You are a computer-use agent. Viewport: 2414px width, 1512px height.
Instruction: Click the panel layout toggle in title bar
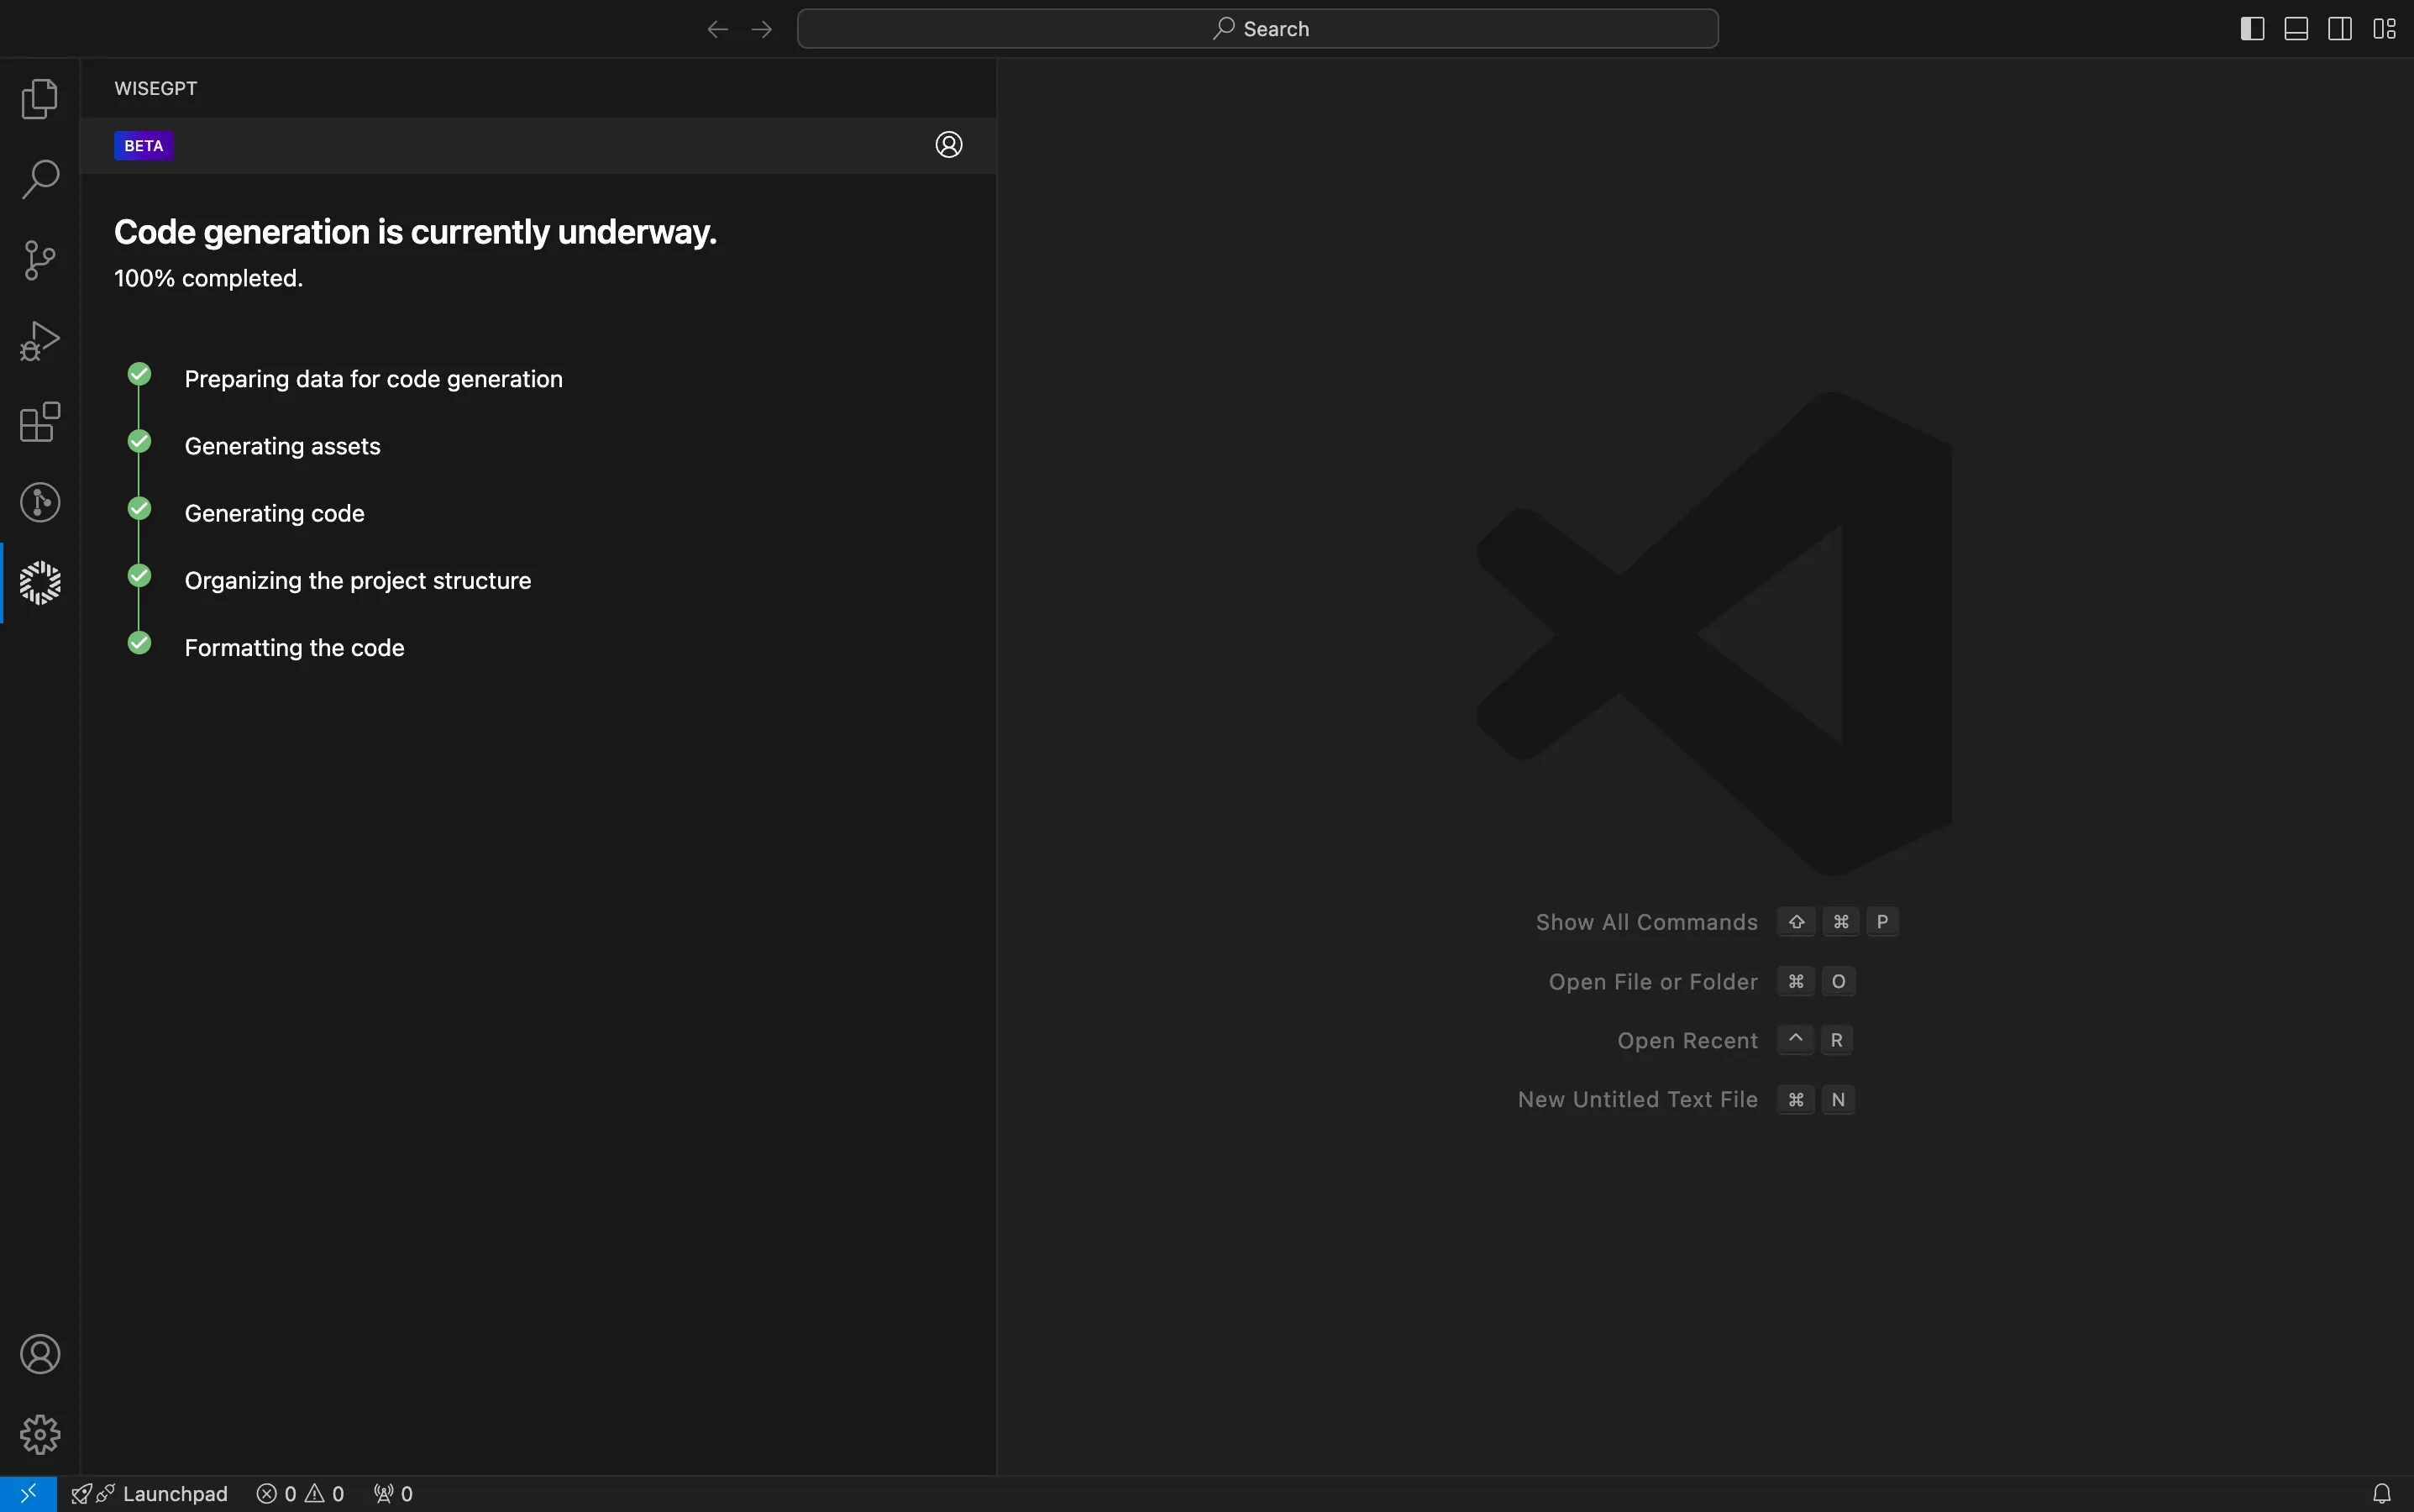(2296, 28)
